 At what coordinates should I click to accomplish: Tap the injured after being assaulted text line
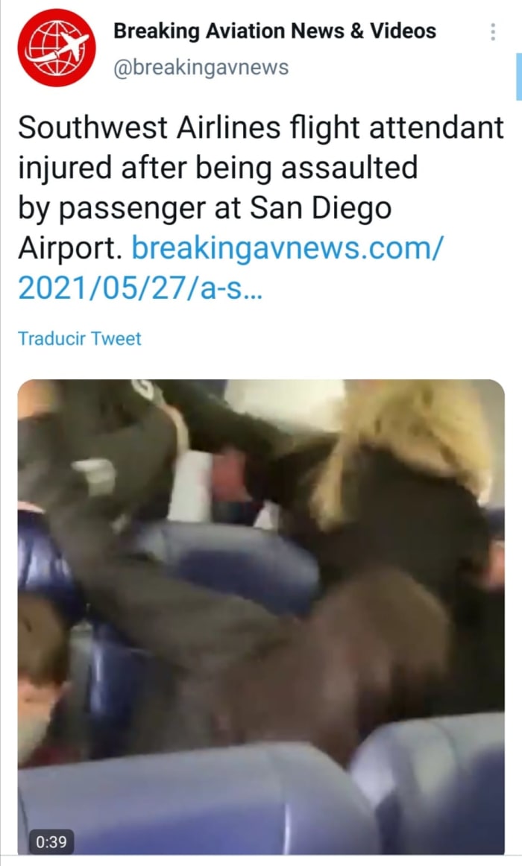(x=218, y=168)
